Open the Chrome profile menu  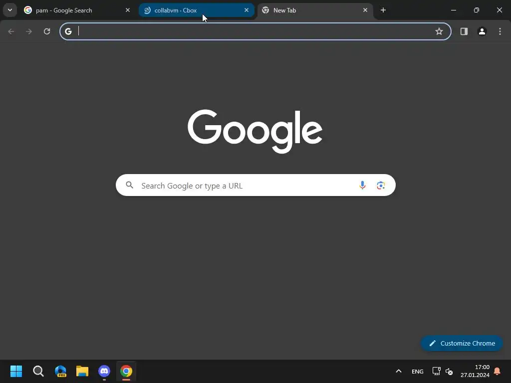coord(482,31)
